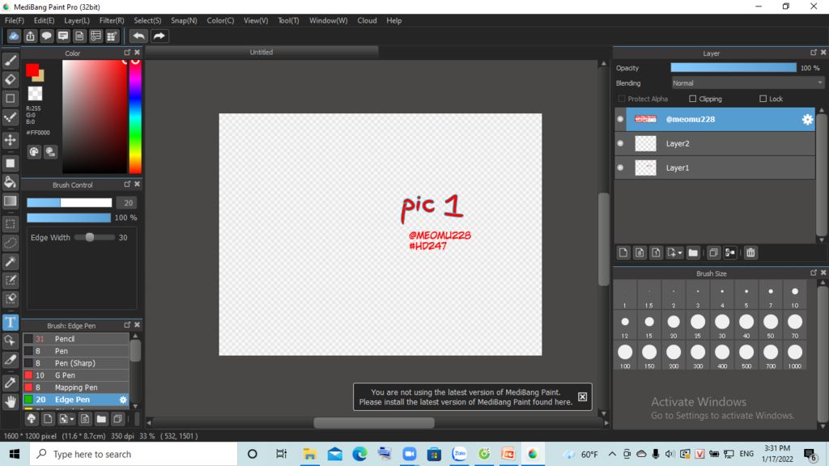Select the Bucket fill tool

10,182
